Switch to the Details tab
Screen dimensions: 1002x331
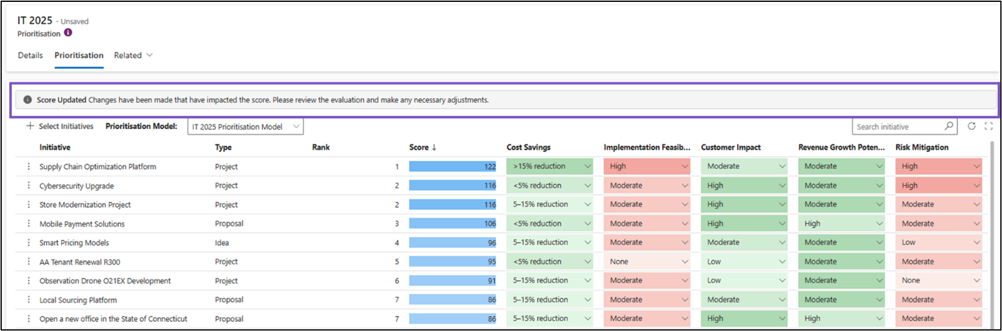pos(30,55)
